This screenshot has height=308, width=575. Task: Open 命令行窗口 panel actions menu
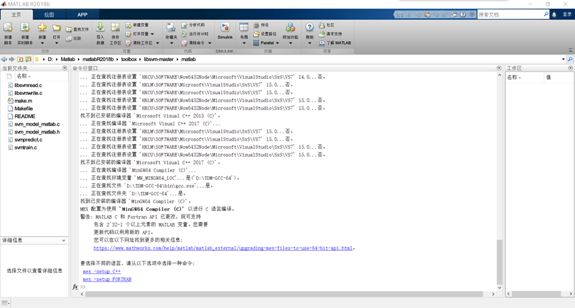[x=499, y=68]
